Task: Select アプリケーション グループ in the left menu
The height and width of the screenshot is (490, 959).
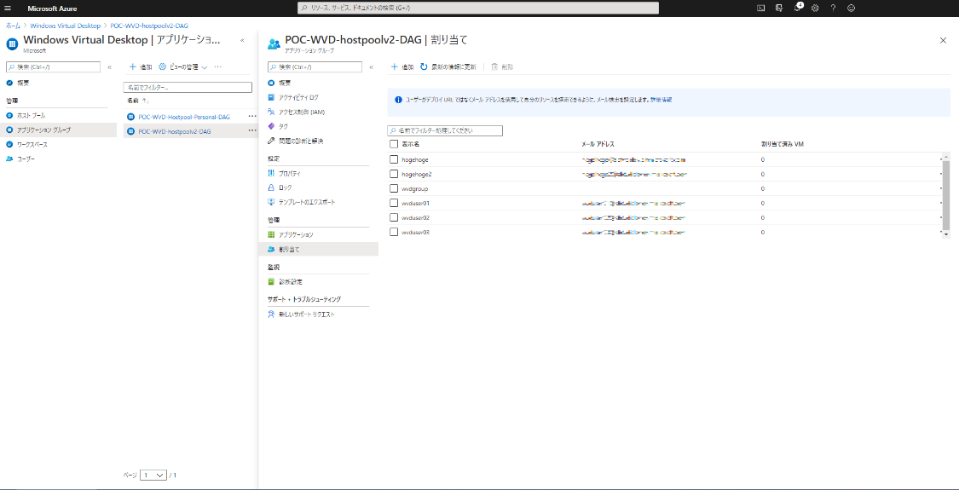Action: tap(43, 130)
